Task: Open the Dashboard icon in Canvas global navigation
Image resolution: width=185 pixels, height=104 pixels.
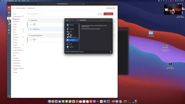Action: 9,15
